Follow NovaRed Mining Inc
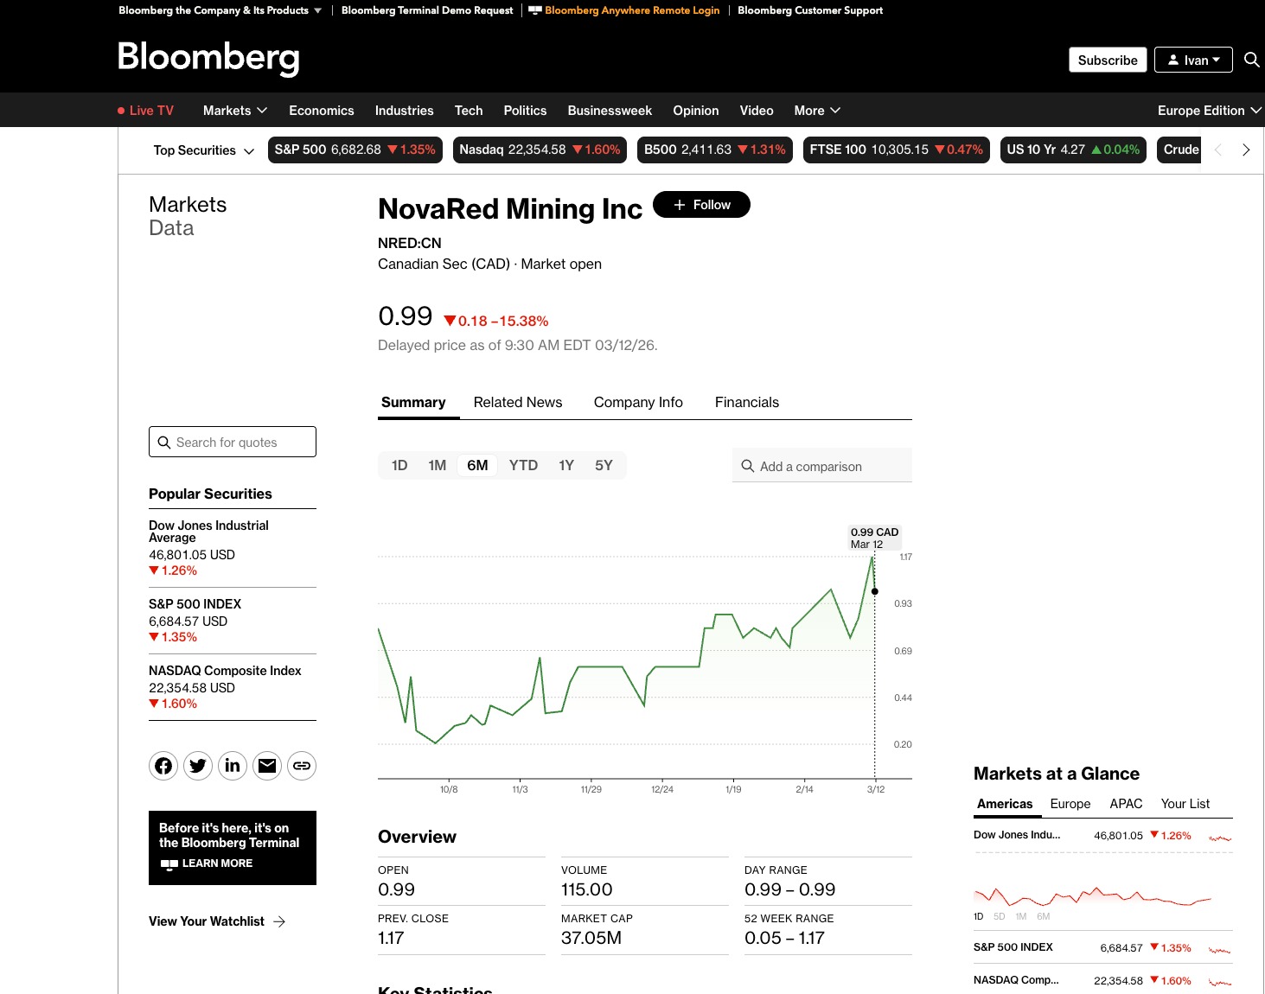 pos(701,205)
